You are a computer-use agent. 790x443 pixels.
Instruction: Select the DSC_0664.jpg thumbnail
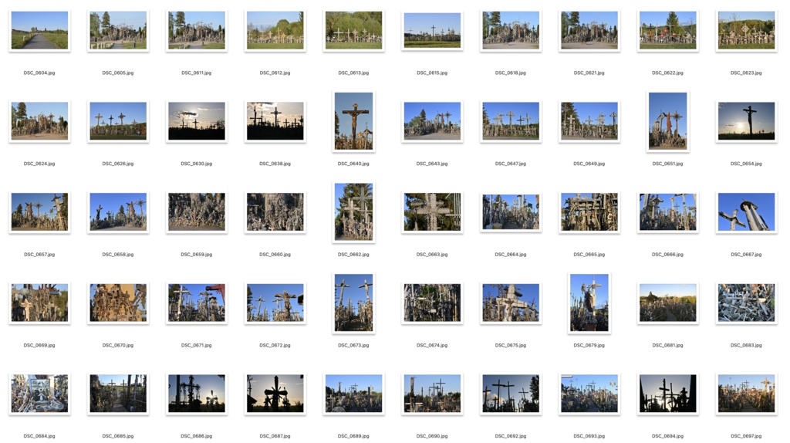pos(511,211)
